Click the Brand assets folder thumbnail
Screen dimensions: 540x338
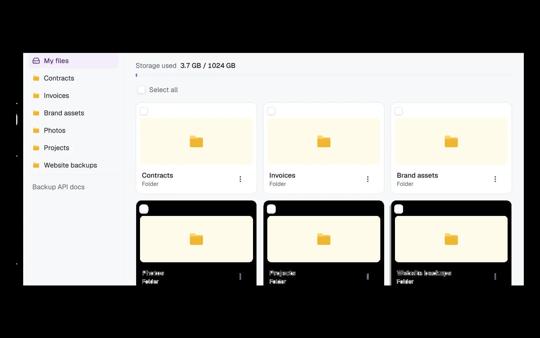pyautogui.click(x=451, y=142)
